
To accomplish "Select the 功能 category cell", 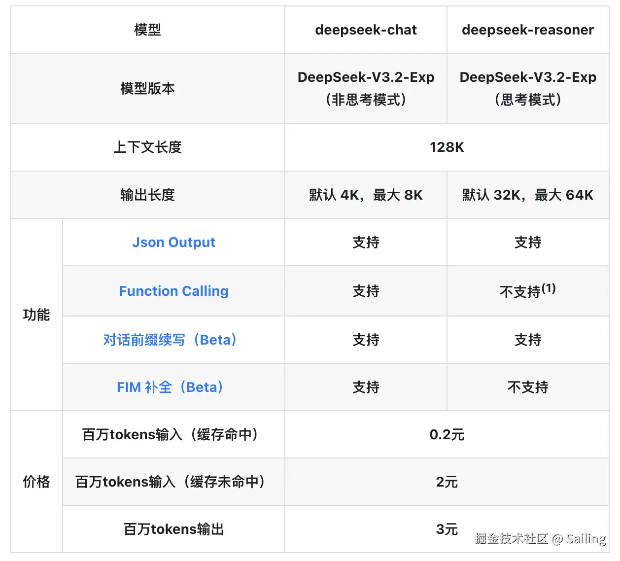I will pyautogui.click(x=36, y=315).
